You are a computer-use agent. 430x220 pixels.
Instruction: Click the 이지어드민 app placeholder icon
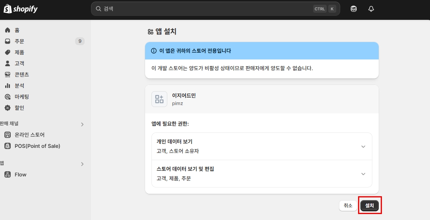tap(159, 99)
